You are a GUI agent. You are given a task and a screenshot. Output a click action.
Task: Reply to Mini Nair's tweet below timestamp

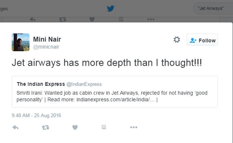click(16, 127)
